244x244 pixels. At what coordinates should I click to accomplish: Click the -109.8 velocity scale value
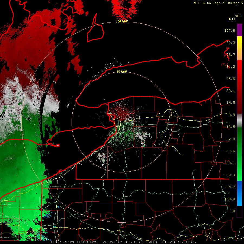tap(229, 199)
